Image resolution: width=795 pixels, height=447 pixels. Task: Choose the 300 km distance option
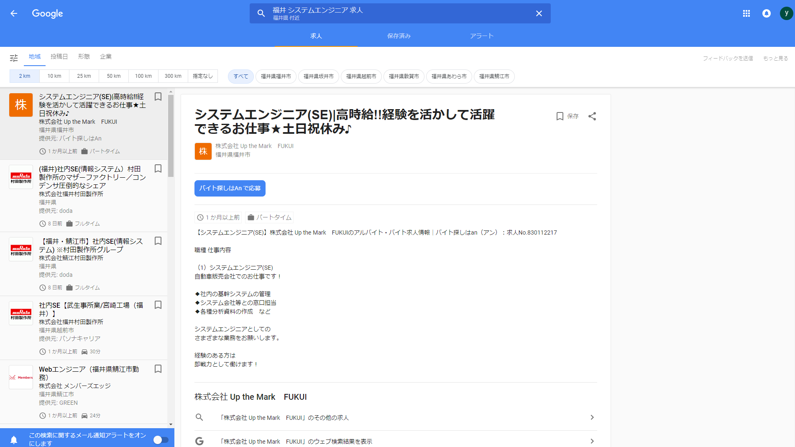click(x=173, y=76)
